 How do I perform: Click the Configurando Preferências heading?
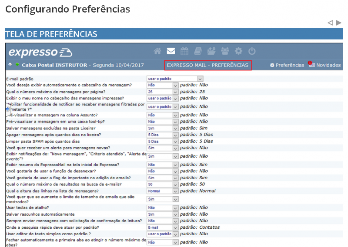tap(68, 9)
